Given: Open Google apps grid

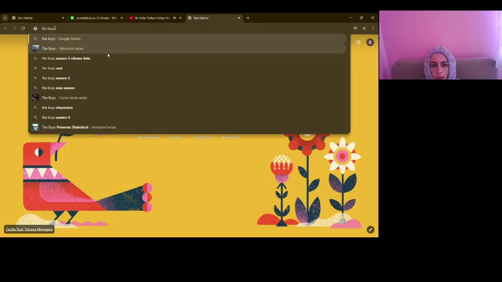Looking at the screenshot, I should pos(358,42).
